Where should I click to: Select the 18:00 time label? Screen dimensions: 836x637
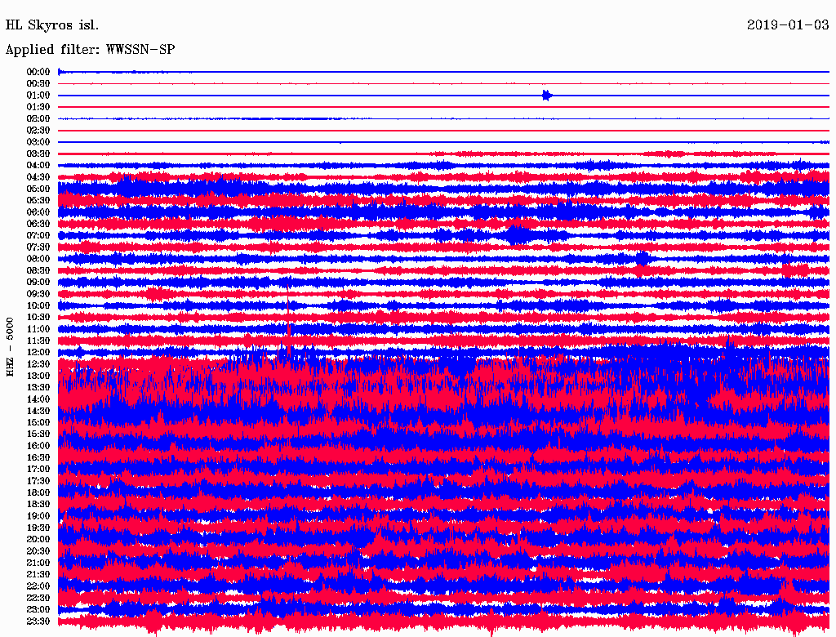pos(38,492)
